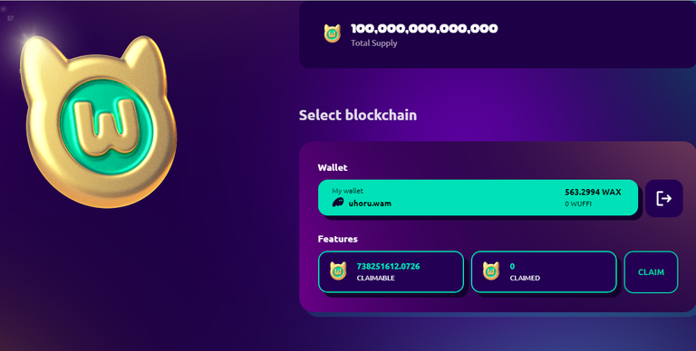
Task: Click the 0 WUFFI balance text
Action: click(578, 204)
